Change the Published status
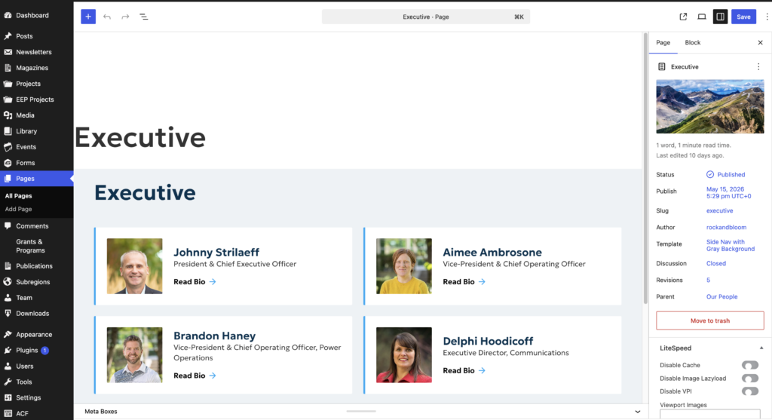This screenshot has width=772, height=420. tap(726, 174)
